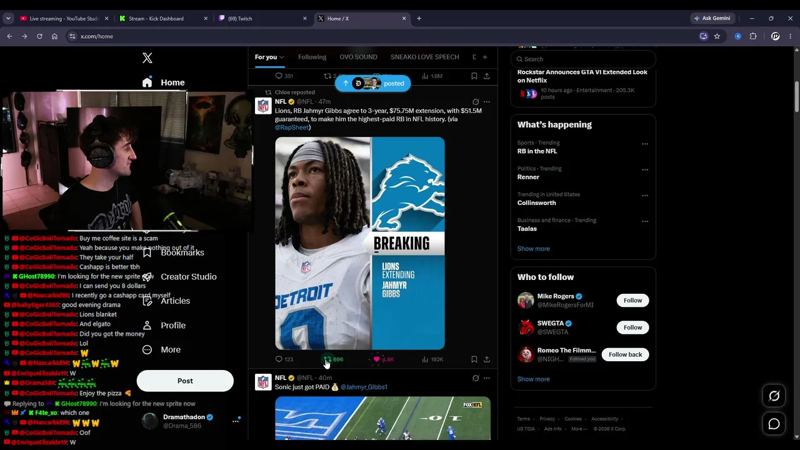Open Grok actions on the 47m NFL post
Image resolution: width=800 pixels, height=450 pixels.
click(x=476, y=101)
